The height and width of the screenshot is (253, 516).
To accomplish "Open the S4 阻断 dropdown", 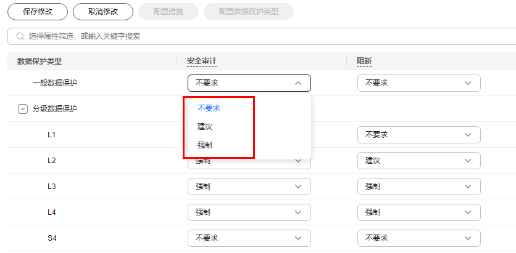I will tap(418, 238).
